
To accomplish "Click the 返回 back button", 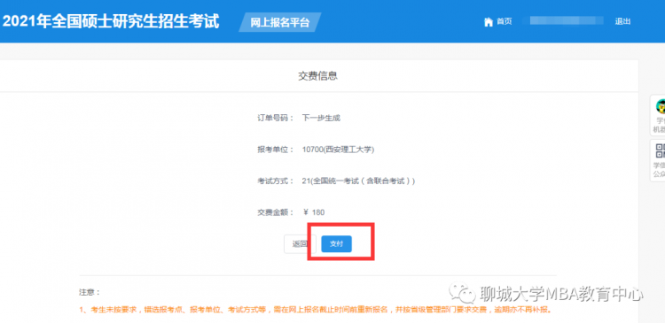I will point(300,244).
